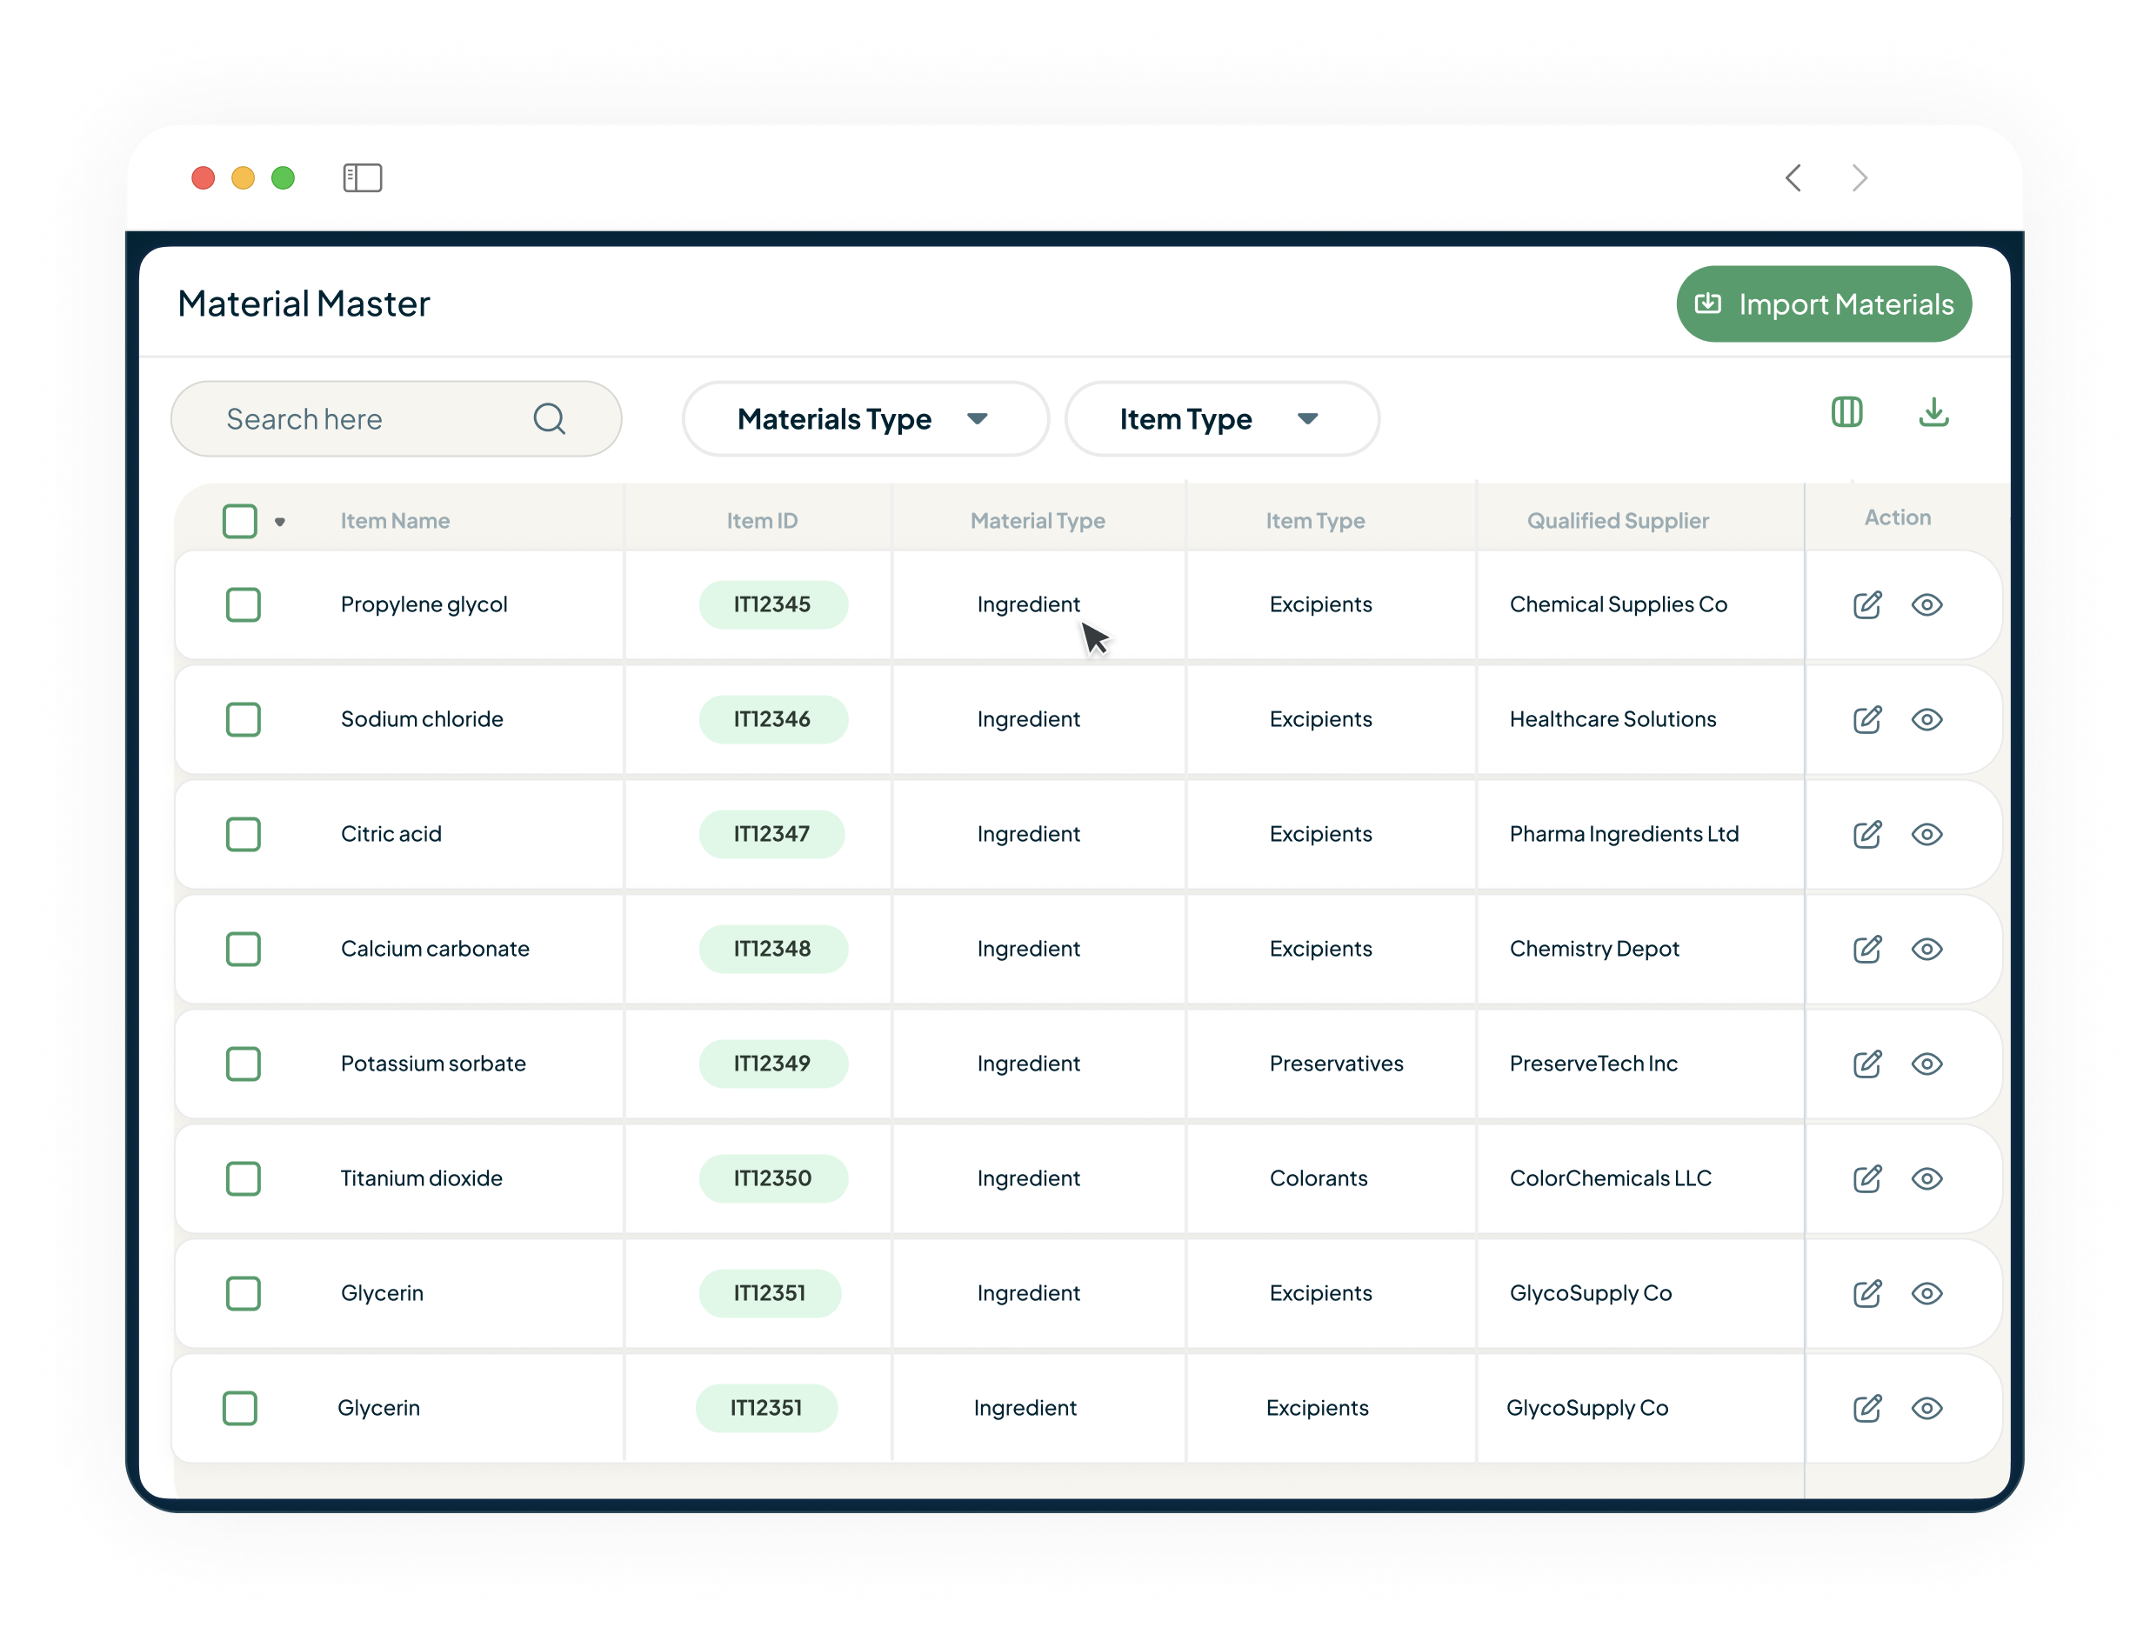Image resolution: width=2150 pixels, height=1641 pixels.
Task: Select all rows with the header checkbox
Action: point(240,521)
